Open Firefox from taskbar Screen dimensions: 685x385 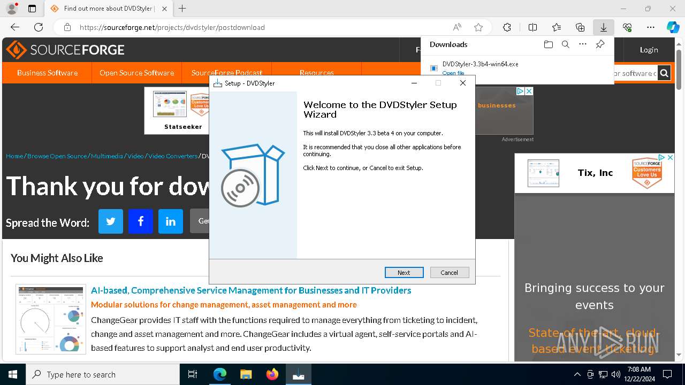coord(272,374)
